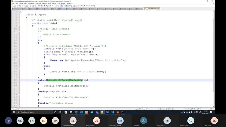Viewport: 226px width, 127px height.
Task: Click the Zoom In toolbar icon
Action: (x=50, y=6)
